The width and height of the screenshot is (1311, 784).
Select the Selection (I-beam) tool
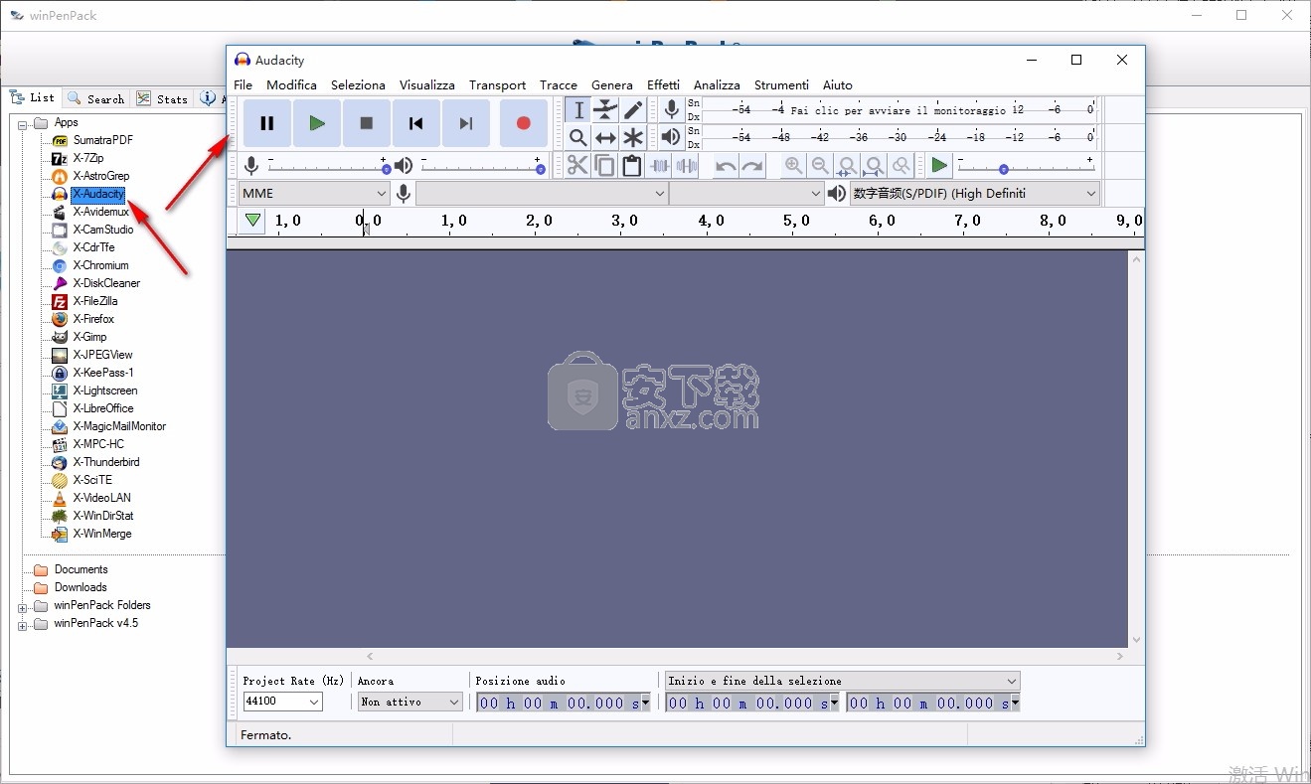tap(578, 110)
